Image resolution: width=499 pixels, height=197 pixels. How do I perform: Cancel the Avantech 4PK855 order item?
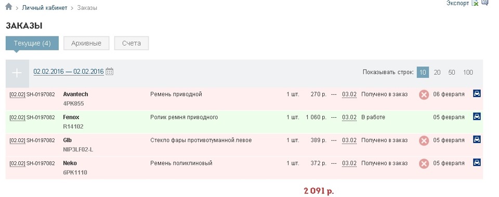424,95
